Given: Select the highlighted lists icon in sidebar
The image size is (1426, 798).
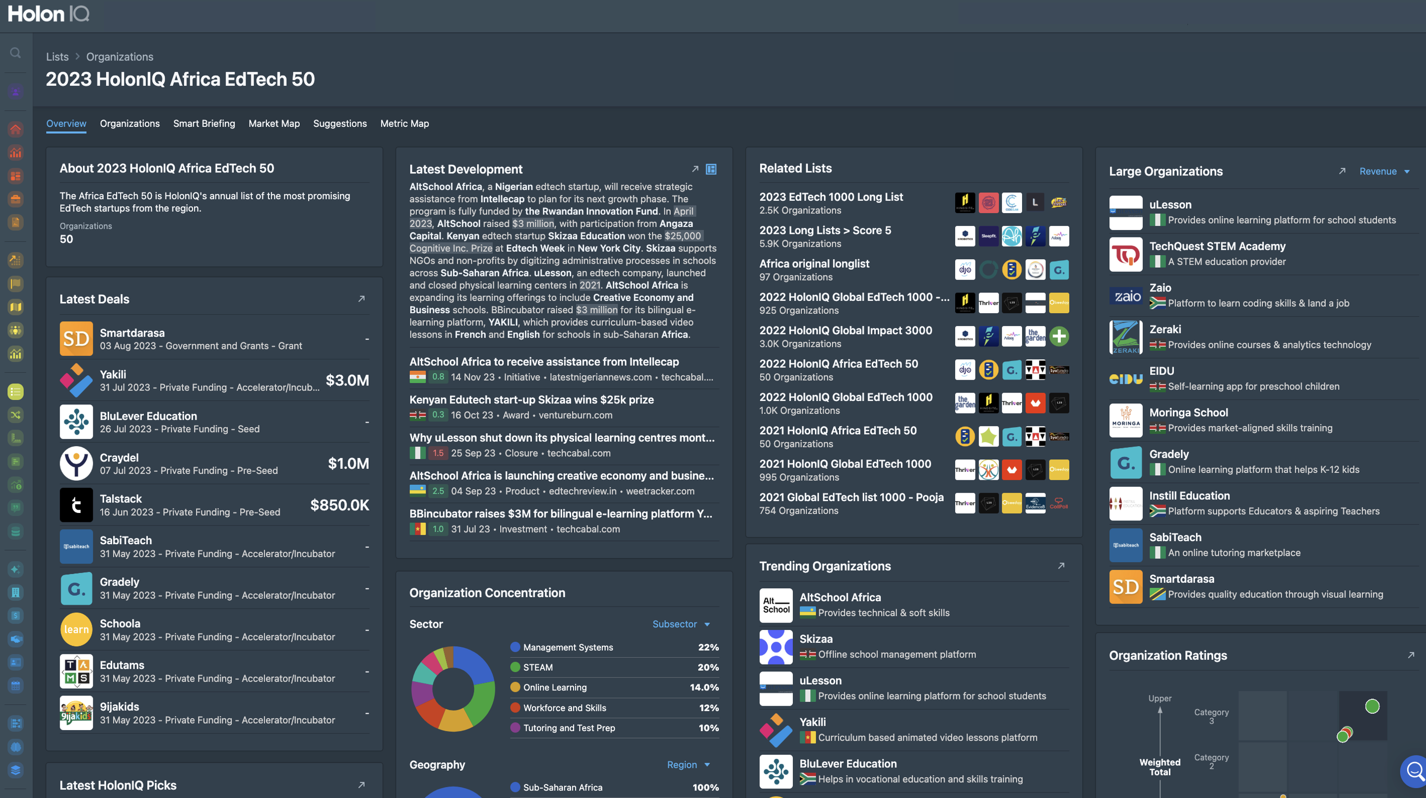Looking at the screenshot, I should tap(15, 392).
